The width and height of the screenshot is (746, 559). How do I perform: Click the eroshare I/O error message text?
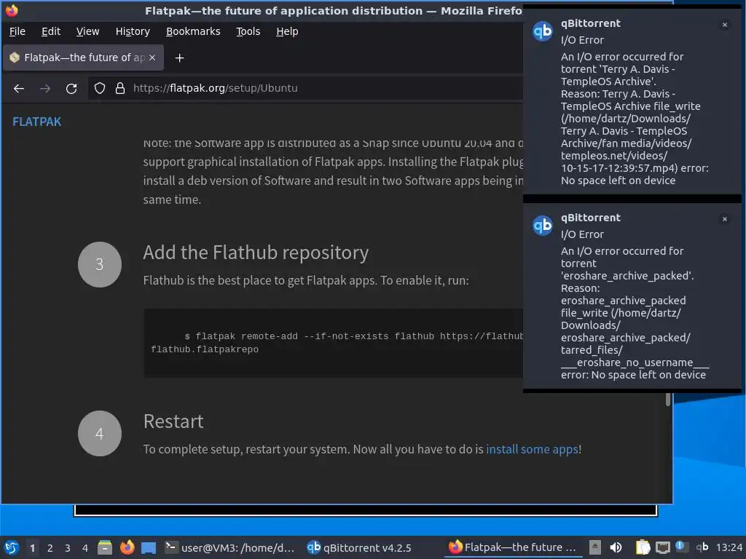click(x=635, y=313)
